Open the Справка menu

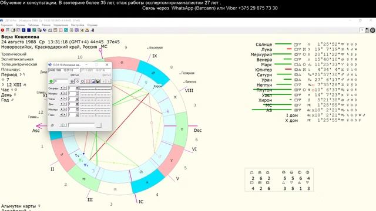[x=92, y=25]
